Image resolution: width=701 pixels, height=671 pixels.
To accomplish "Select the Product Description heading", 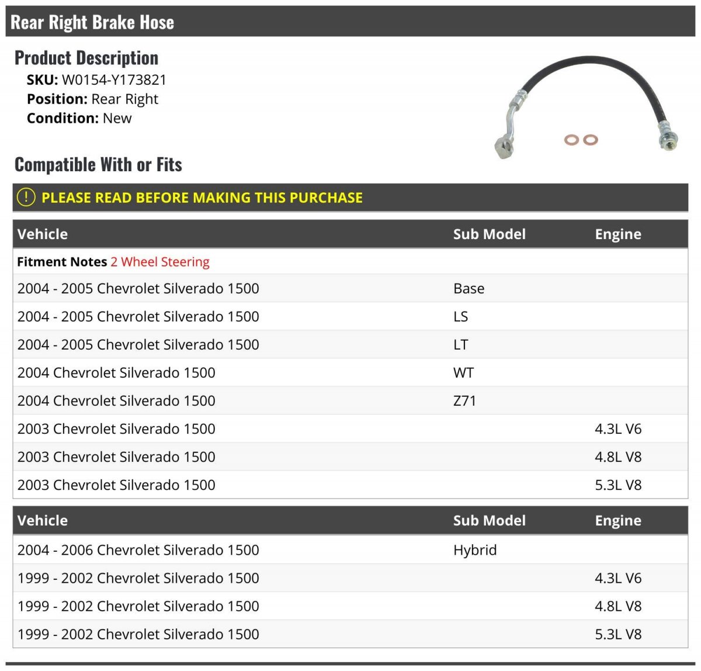I will pos(86,58).
